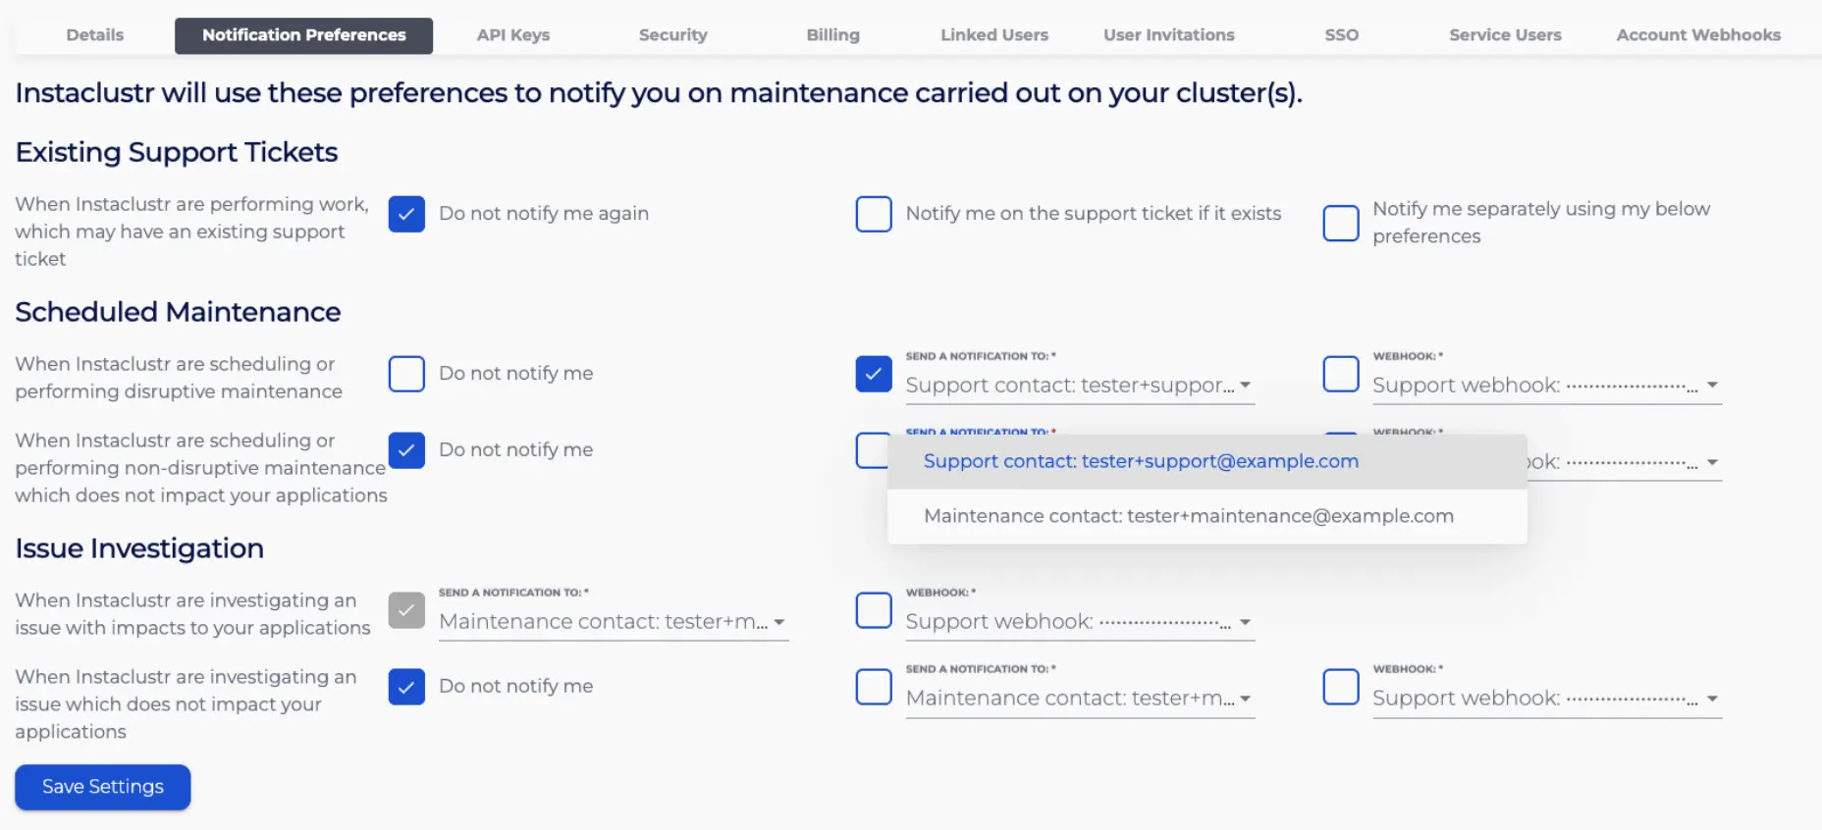Select Support contact tester+support@example.com option
This screenshot has height=830, width=1822.
tap(1141, 461)
